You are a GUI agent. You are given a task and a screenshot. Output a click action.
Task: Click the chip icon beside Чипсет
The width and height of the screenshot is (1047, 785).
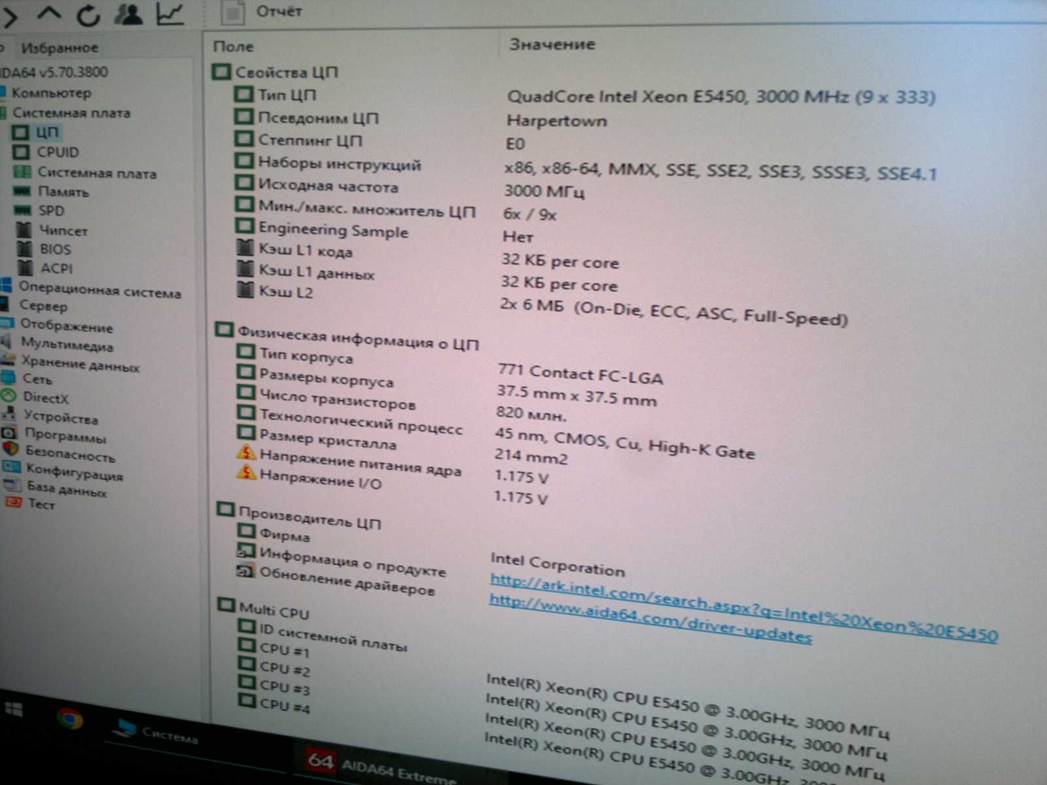click(24, 230)
